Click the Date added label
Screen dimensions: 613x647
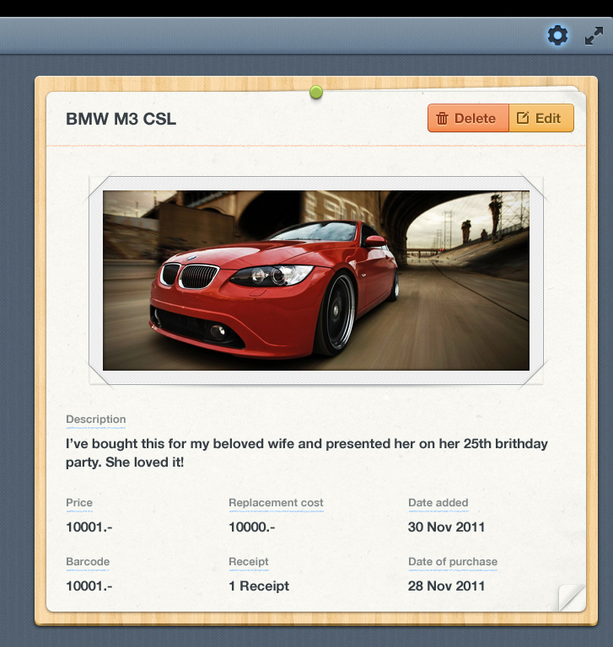pos(438,503)
